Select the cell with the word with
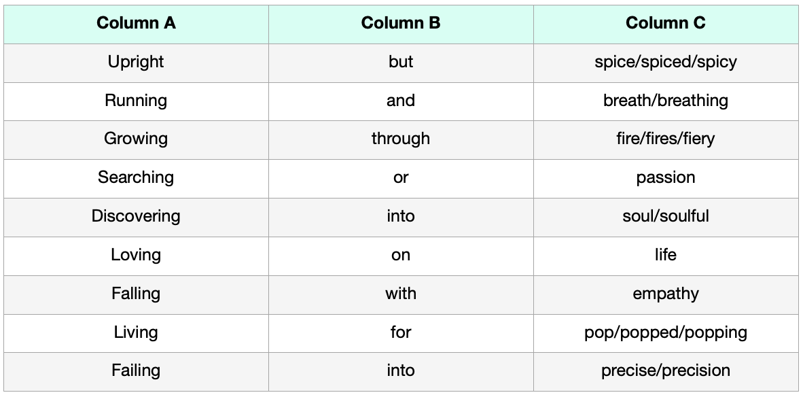803x397 pixels. point(401,294)
